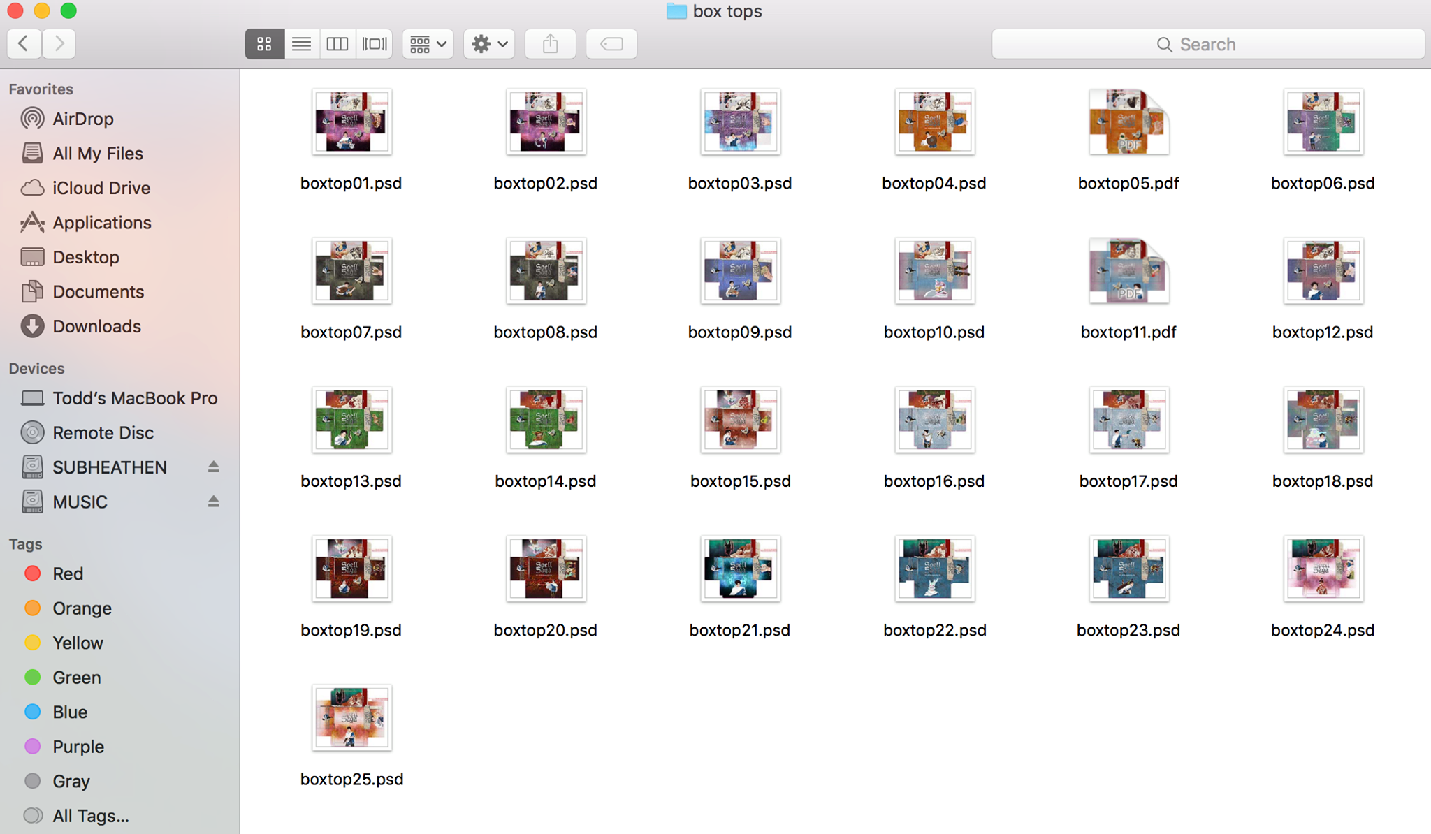Select the boxtop20.psd file thumbnail

[x=546, y=568]
